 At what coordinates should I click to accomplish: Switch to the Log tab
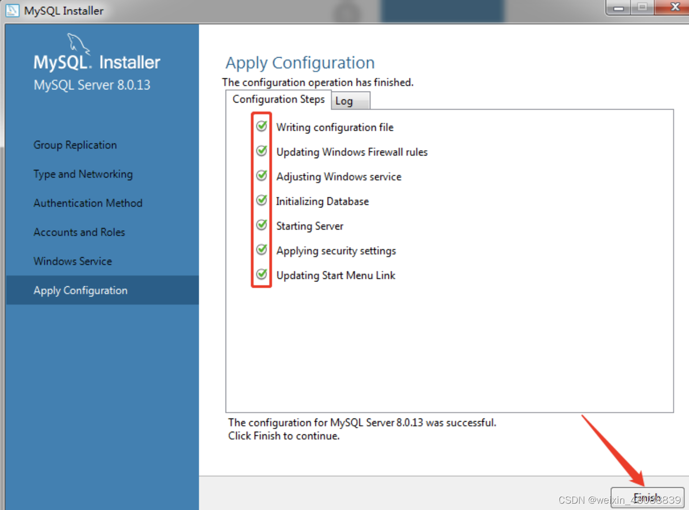pyautogui.click(x=350, y=101)
